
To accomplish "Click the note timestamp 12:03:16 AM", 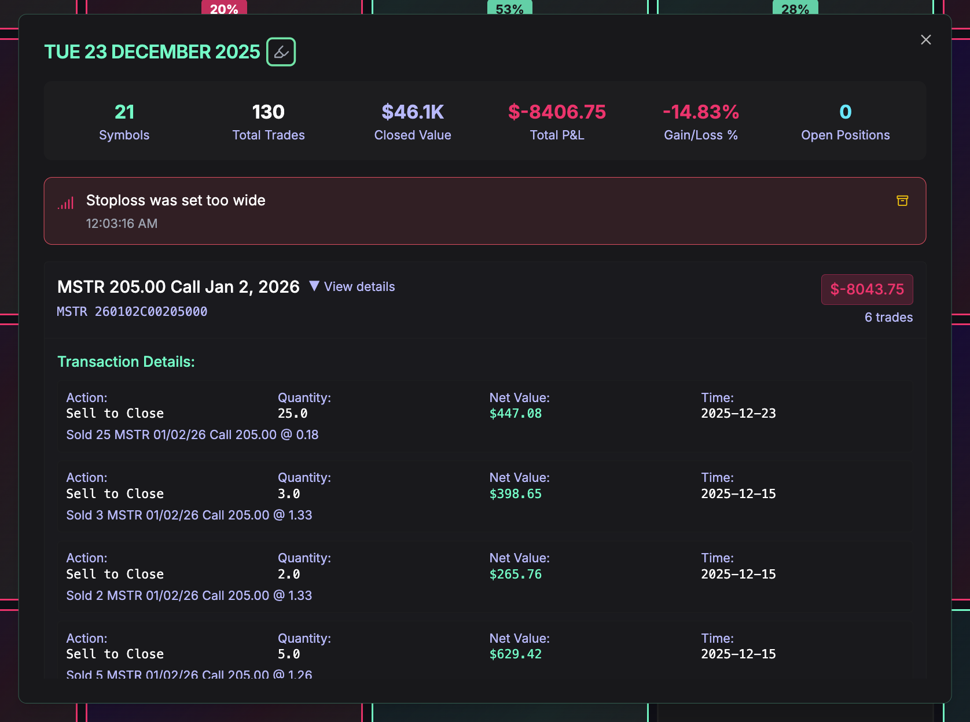I will coord(122,223).
